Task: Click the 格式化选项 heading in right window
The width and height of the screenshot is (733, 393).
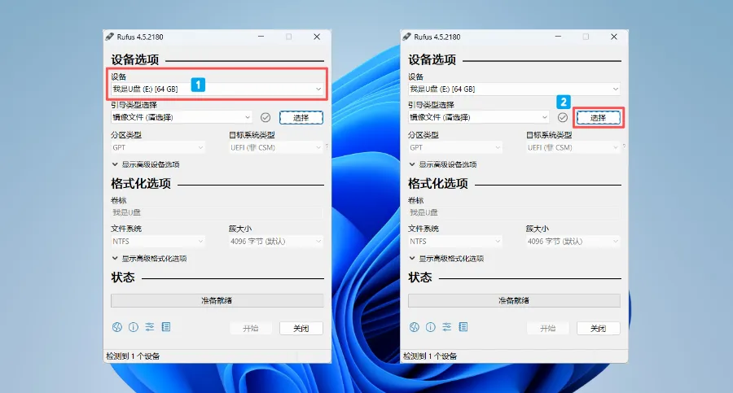Action: [x=438, y=183]
